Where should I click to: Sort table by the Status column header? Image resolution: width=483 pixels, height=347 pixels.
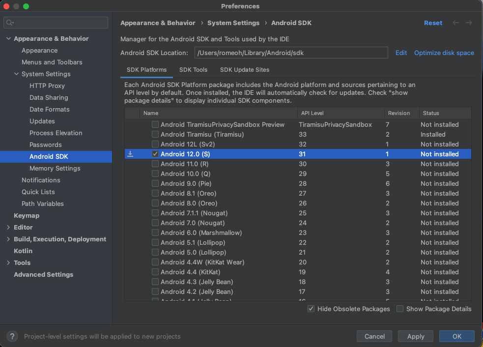point(445,113)
